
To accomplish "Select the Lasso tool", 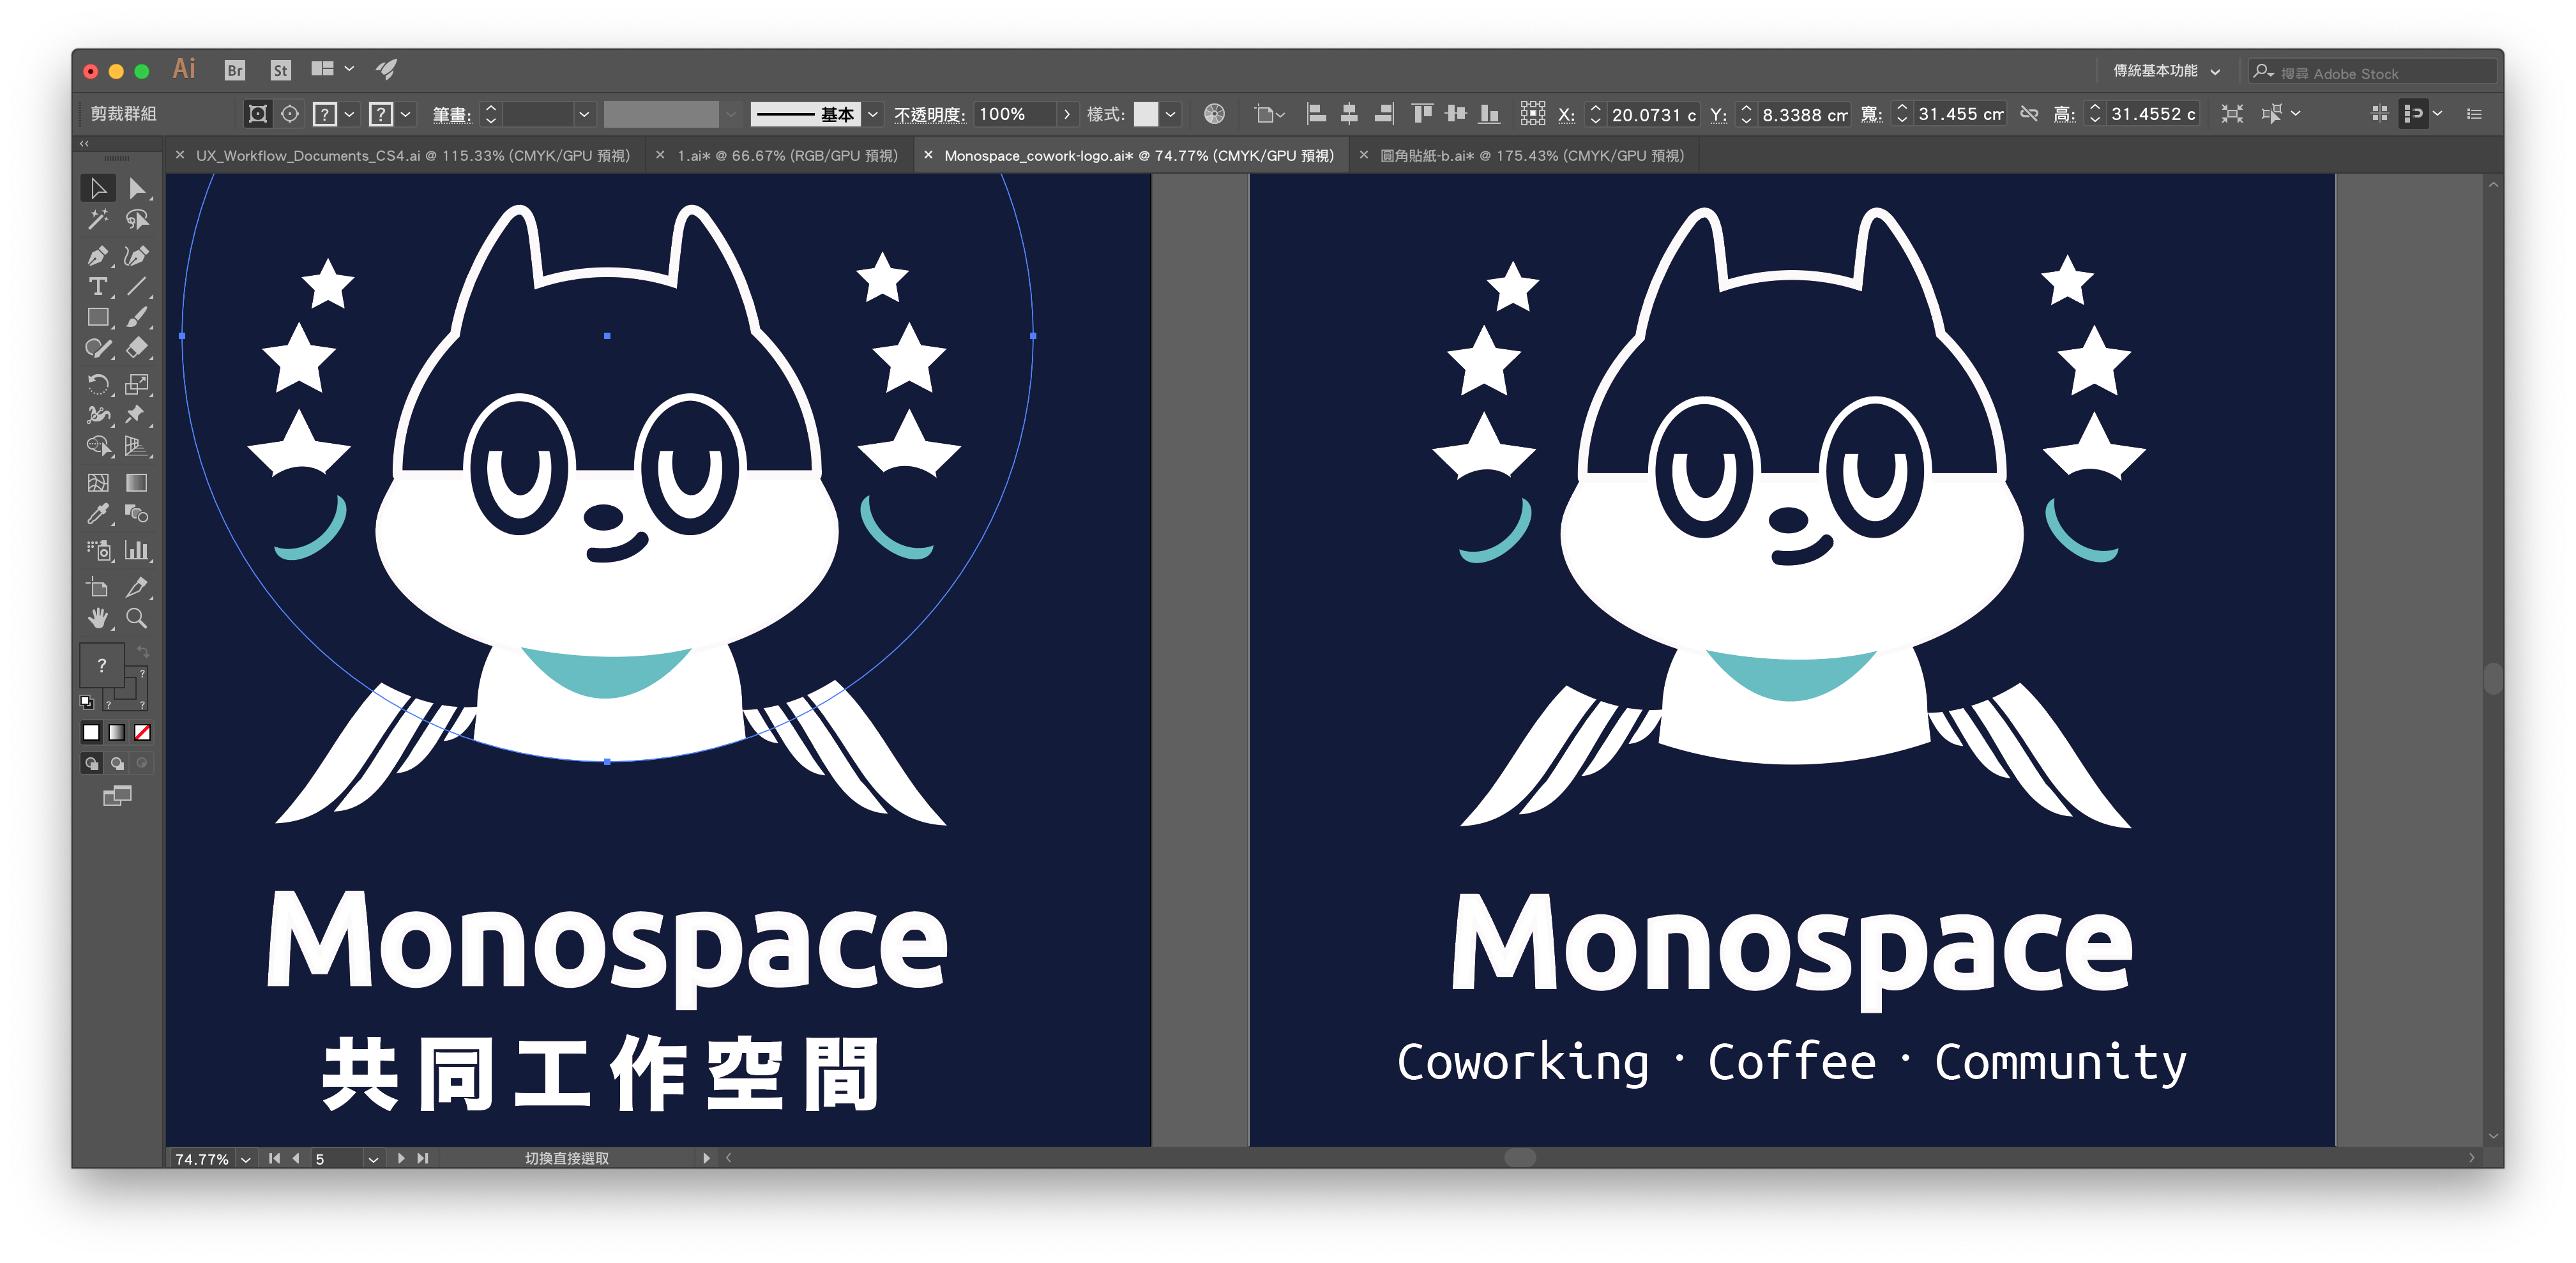I will [x=137, y=219].
